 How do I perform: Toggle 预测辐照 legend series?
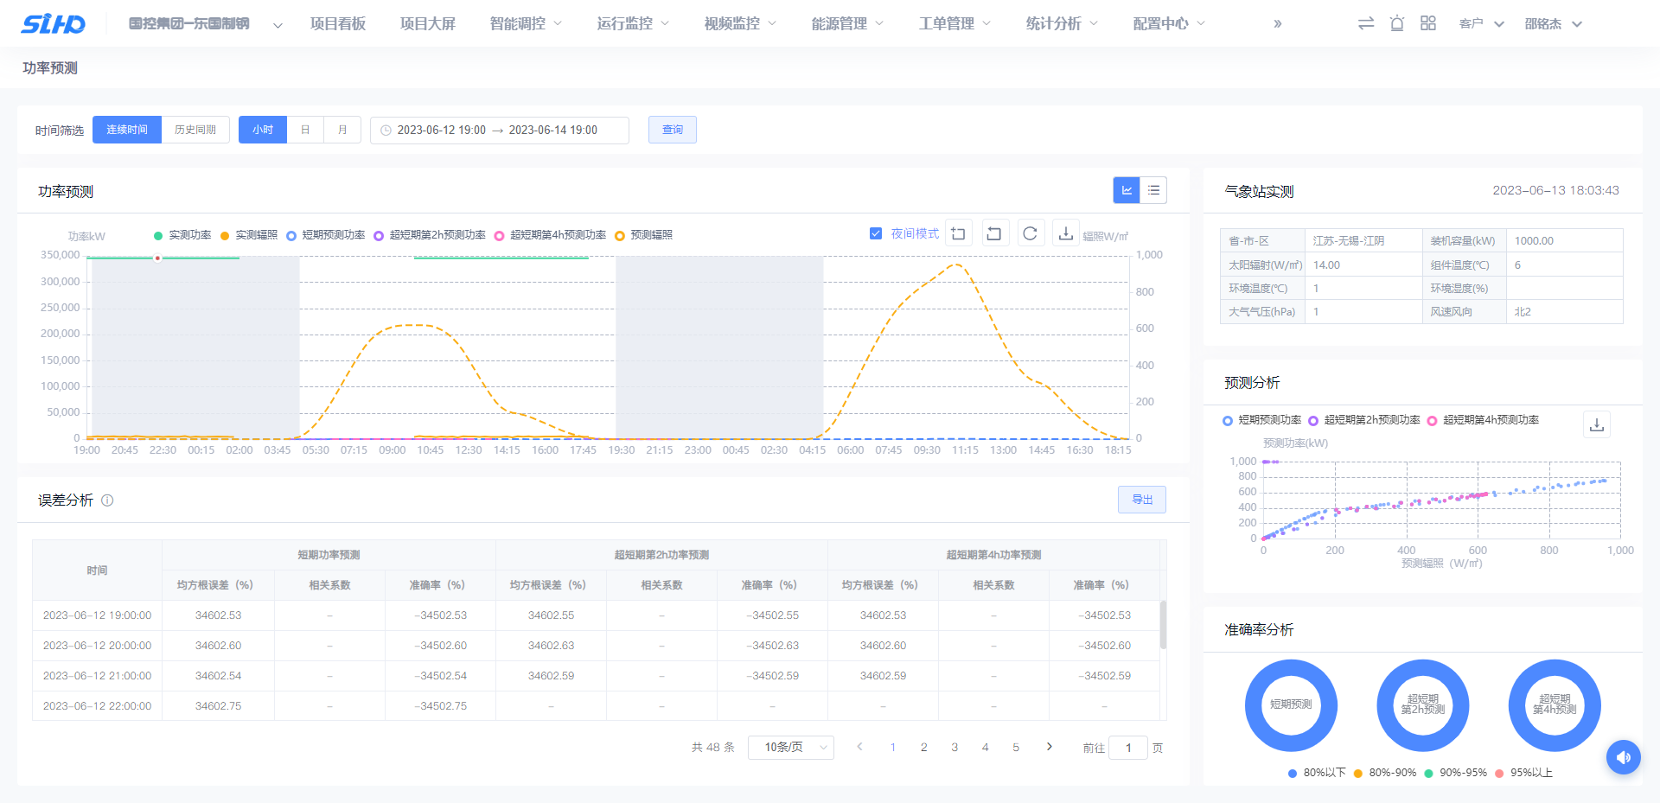pyautogui.click(x=643, y=235)
